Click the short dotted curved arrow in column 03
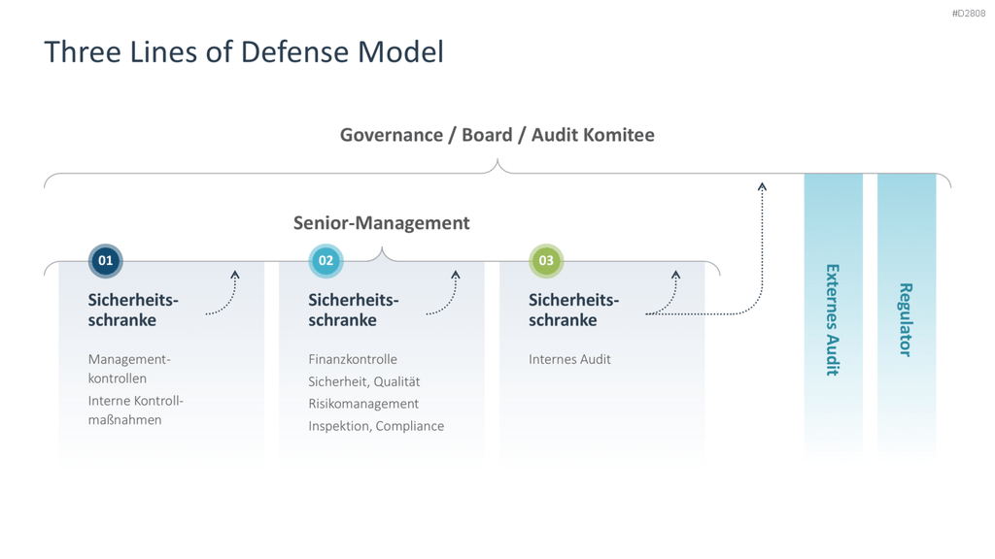Screen dimensions: 995x559 [664, 293]
